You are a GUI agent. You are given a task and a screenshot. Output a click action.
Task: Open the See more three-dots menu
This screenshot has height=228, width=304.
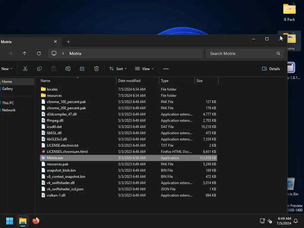point(166,69)
